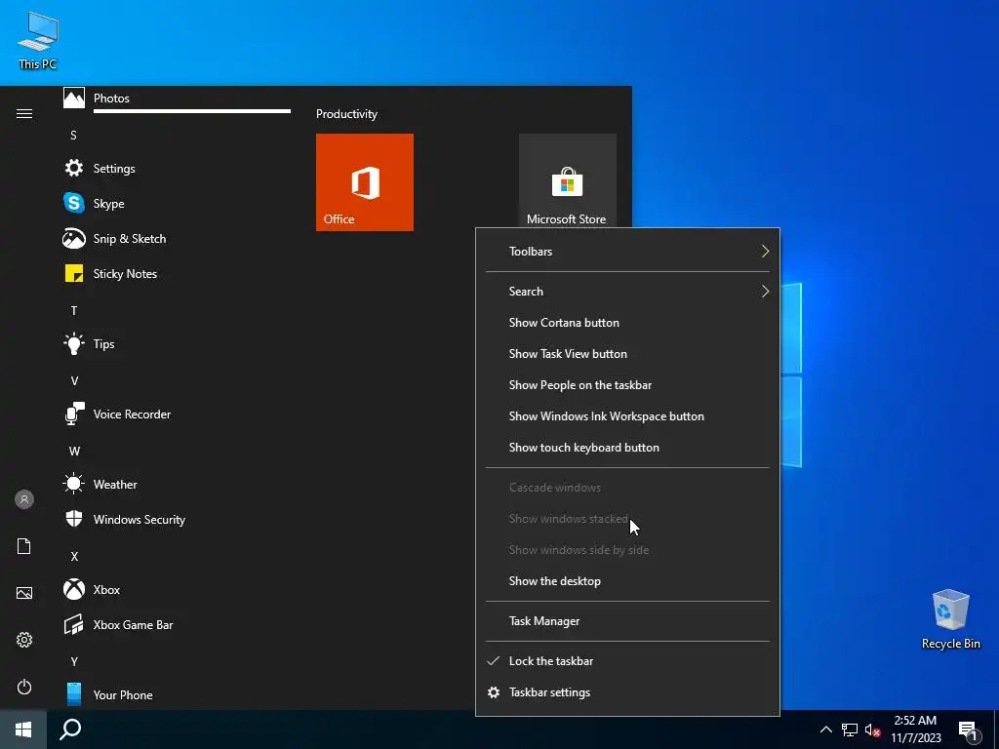Open Pictures from the Start rail

24,593
